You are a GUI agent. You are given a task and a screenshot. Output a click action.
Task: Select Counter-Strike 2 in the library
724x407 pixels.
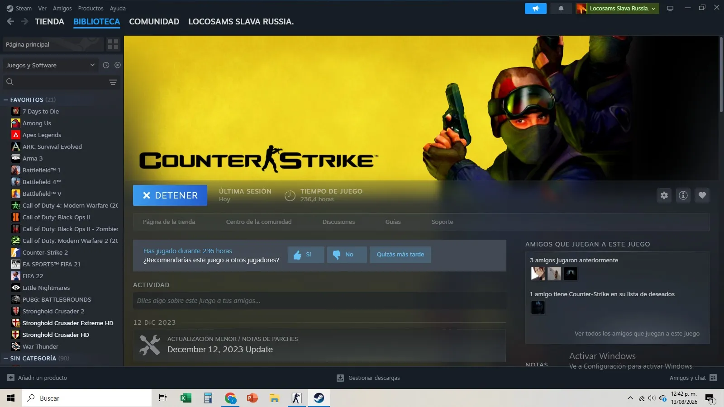[x=45, y=252]
